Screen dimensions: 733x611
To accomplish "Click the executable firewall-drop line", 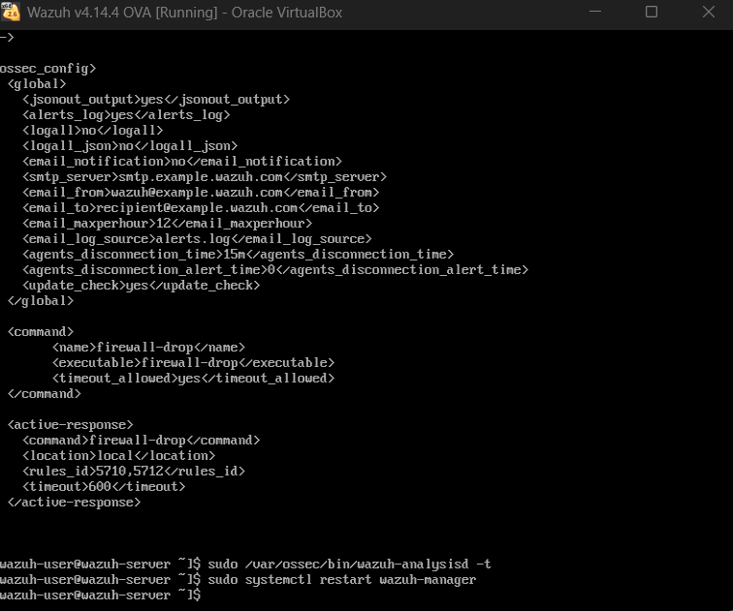I will pos(194,363).
